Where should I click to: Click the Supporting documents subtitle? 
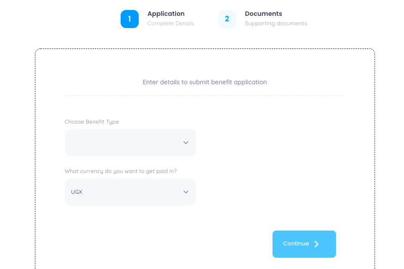click(x=276, y=24)
